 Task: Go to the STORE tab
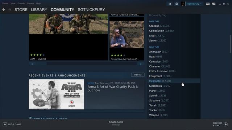tap(21, 10)
